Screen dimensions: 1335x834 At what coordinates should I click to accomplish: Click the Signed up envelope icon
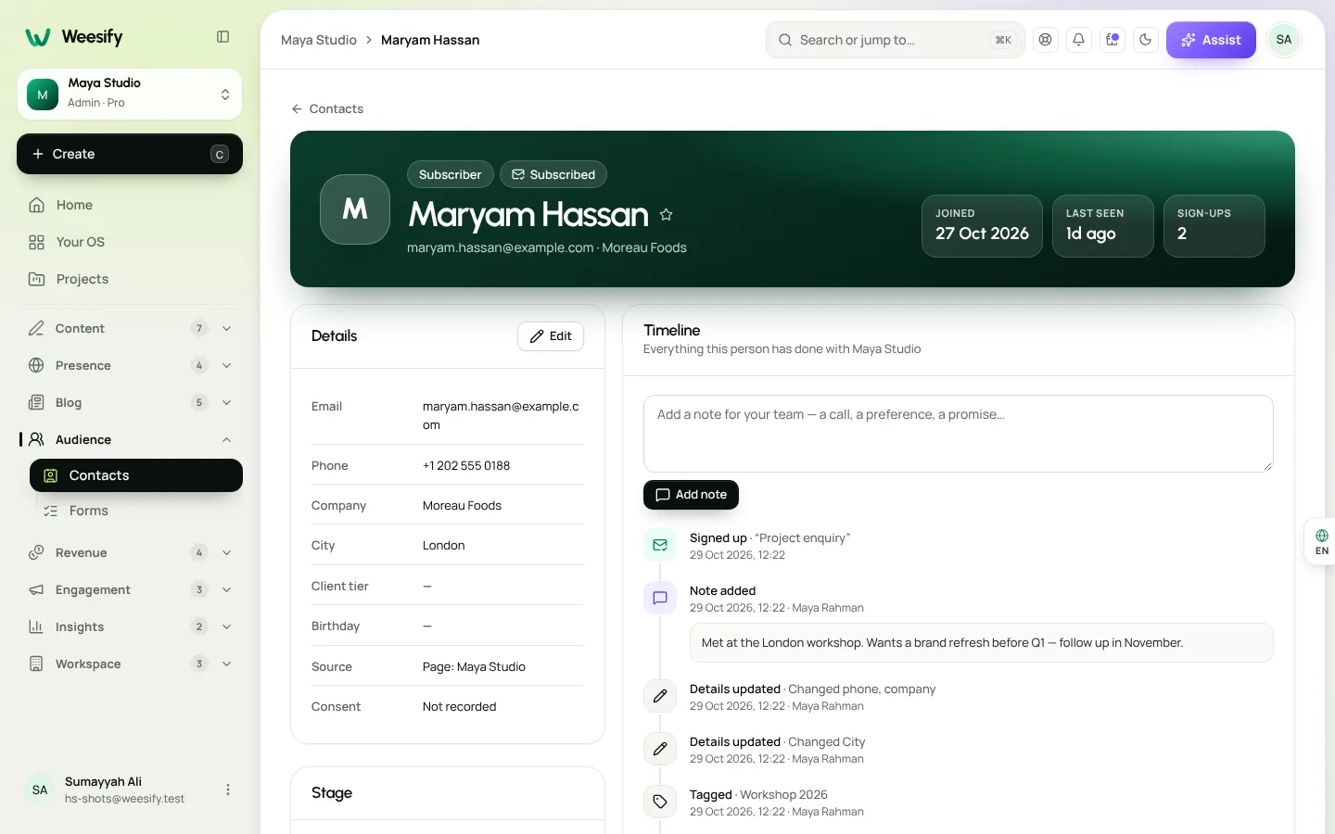pos(660,546)
